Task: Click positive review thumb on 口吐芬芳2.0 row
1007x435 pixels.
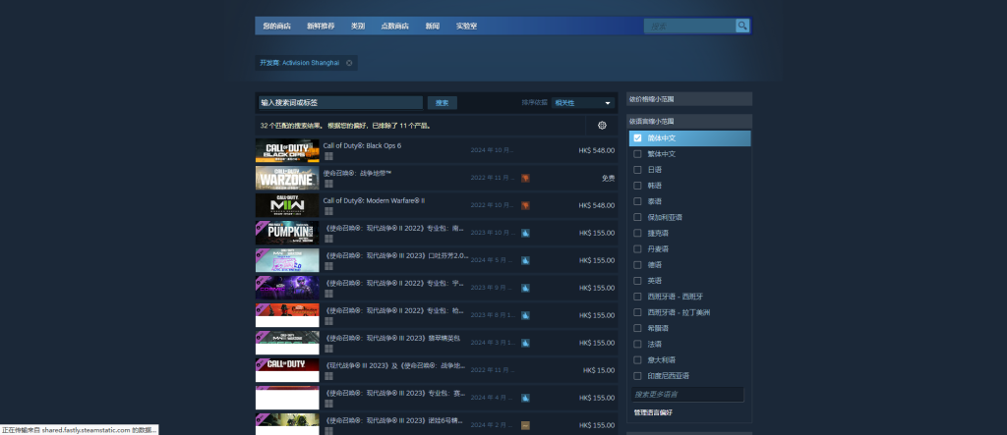Action: [x=525, y=260]
